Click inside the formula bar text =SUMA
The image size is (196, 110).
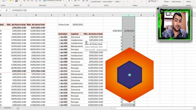(x=19, y=10)
